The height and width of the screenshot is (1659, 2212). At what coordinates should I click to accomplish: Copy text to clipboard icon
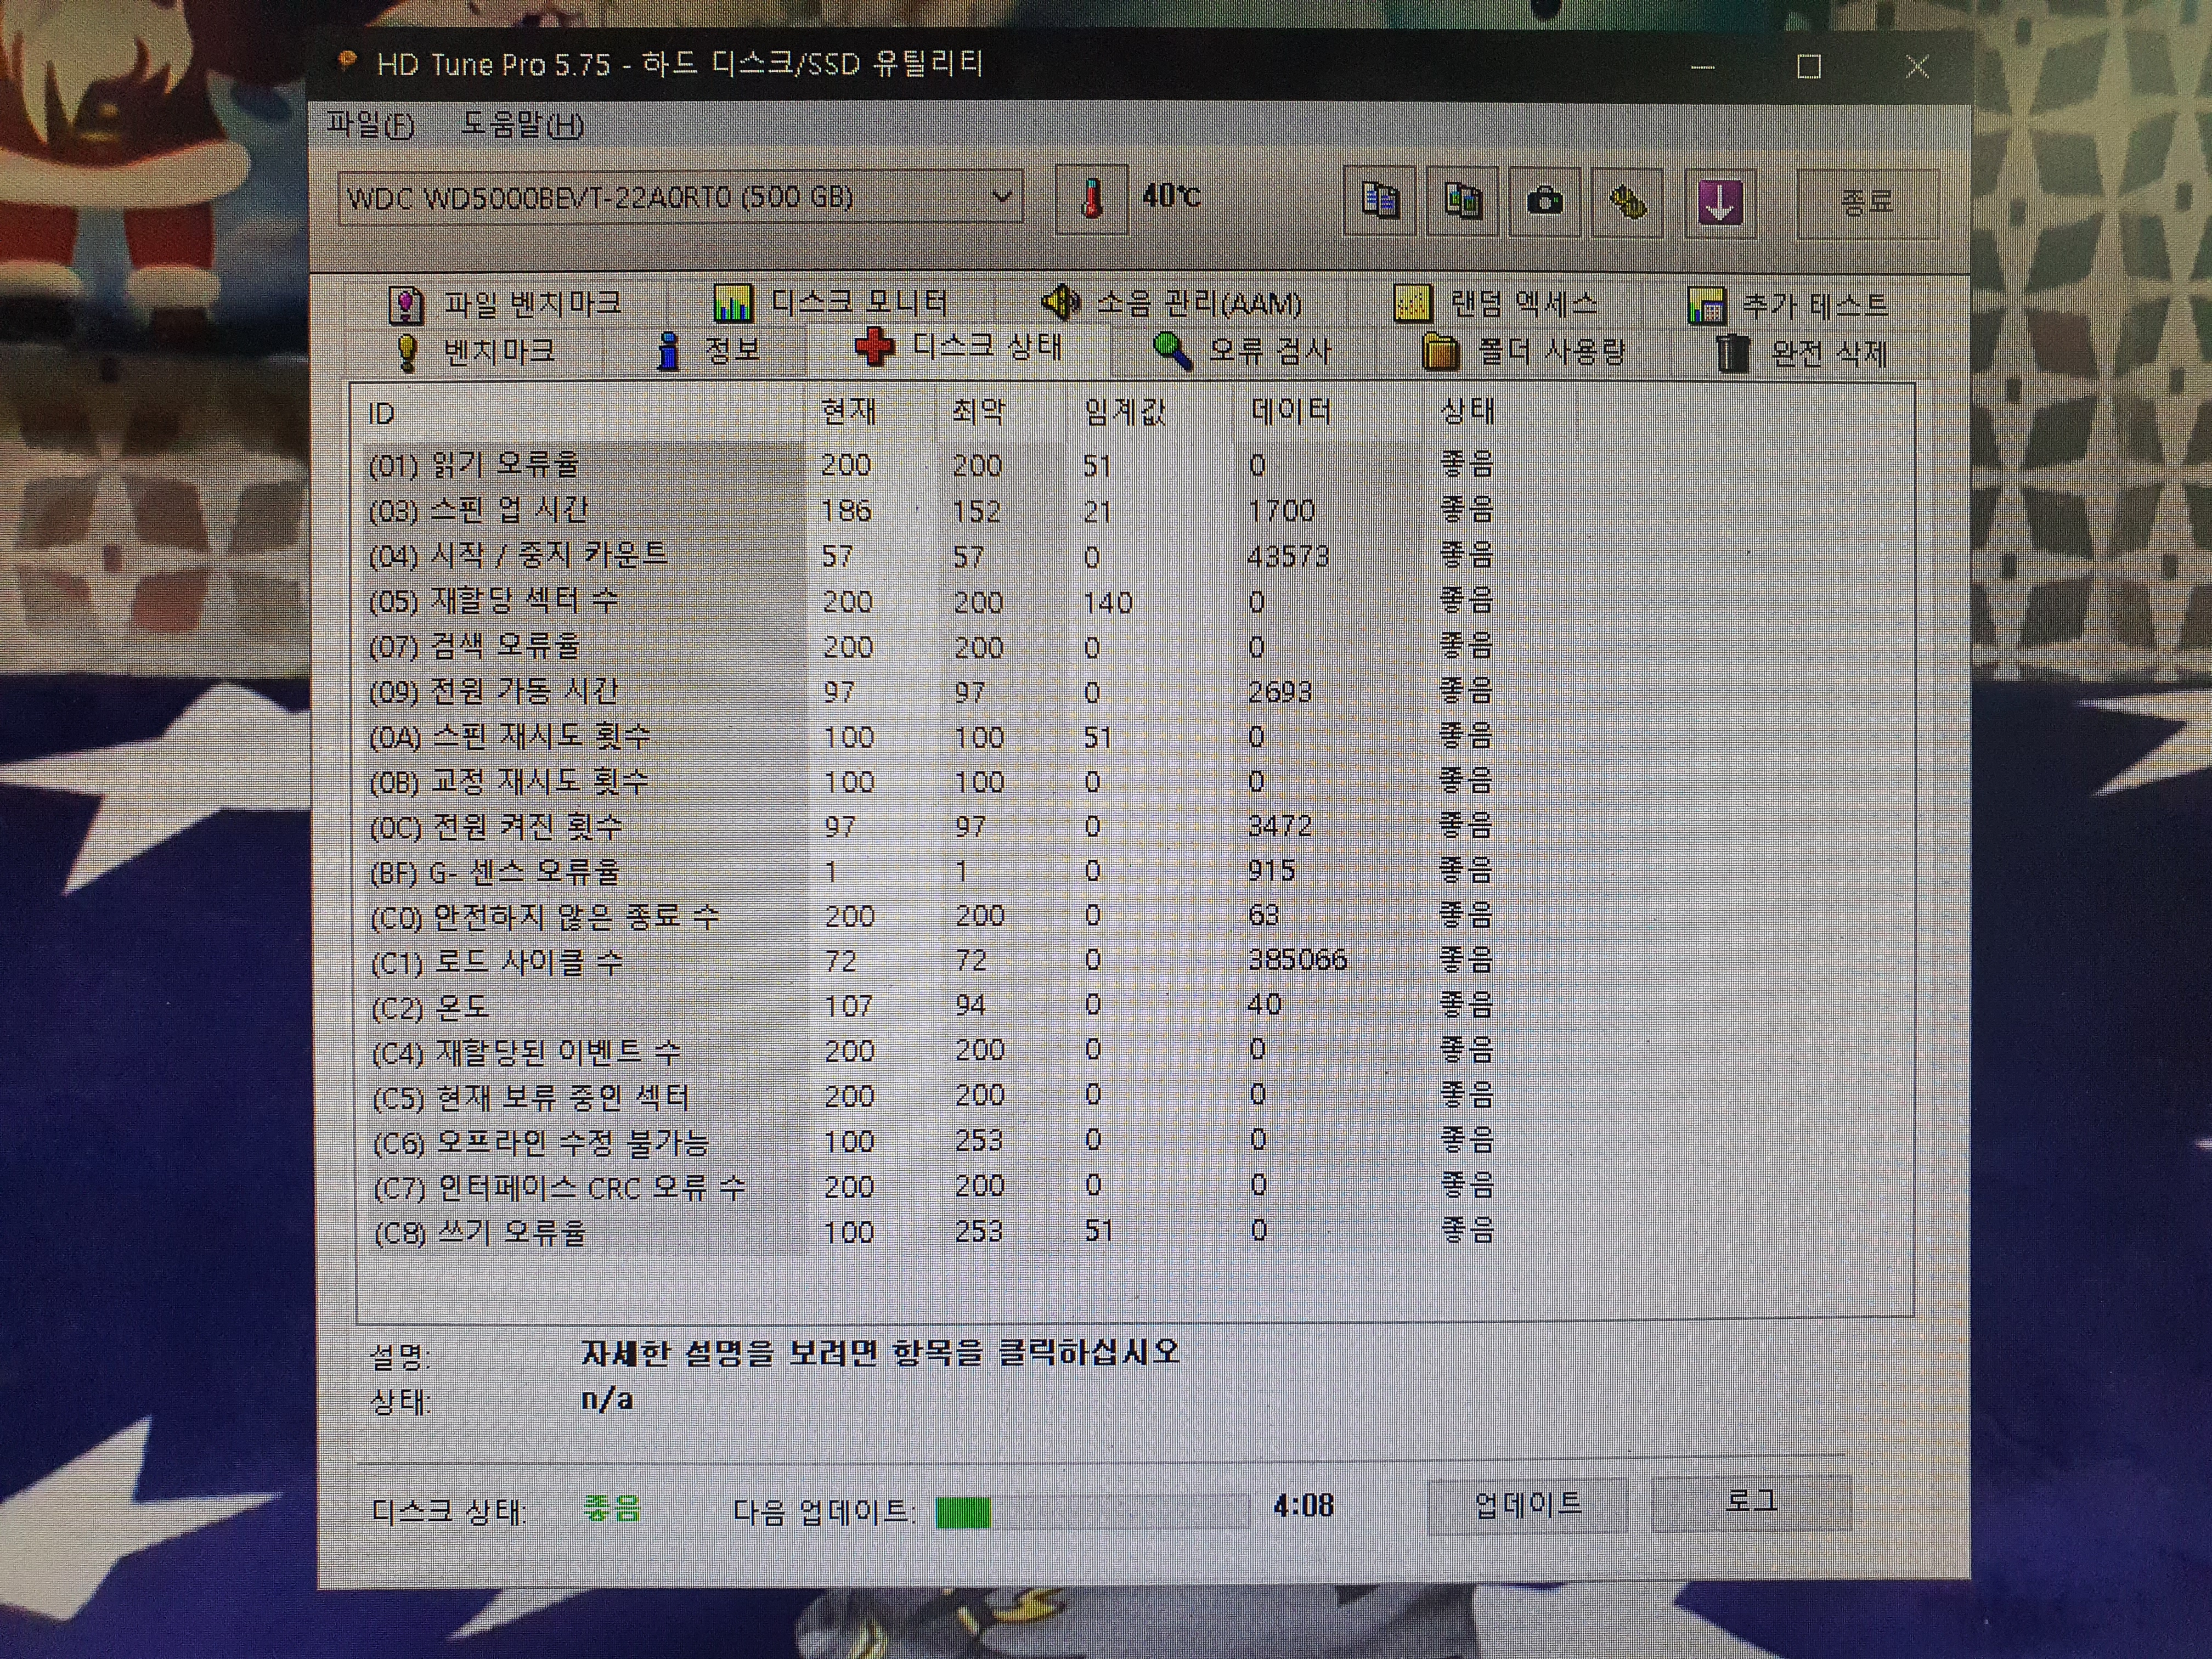tap(1379, 201)
